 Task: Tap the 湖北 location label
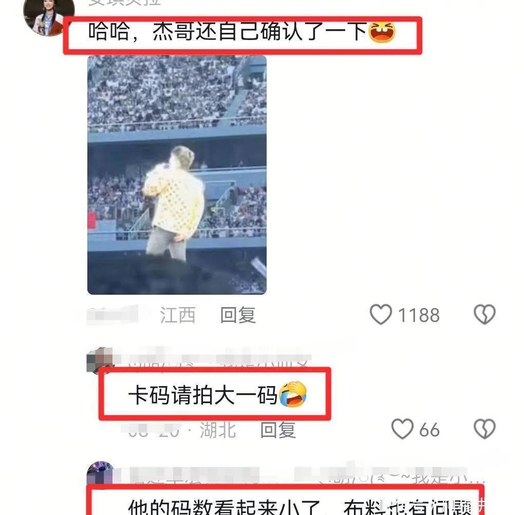(218, 430)
